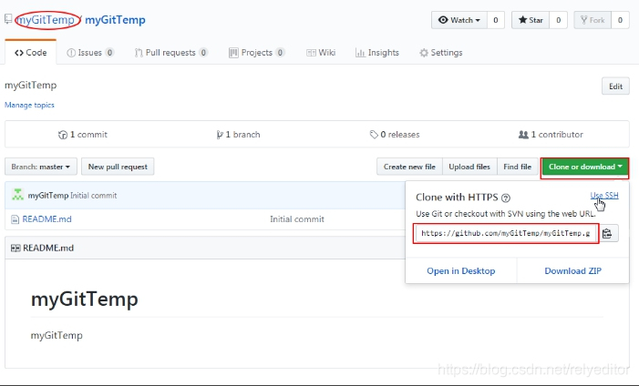Click the myGitTemp author name in commit row
Viewport: 639px width, 386px height.
[48, 196]
